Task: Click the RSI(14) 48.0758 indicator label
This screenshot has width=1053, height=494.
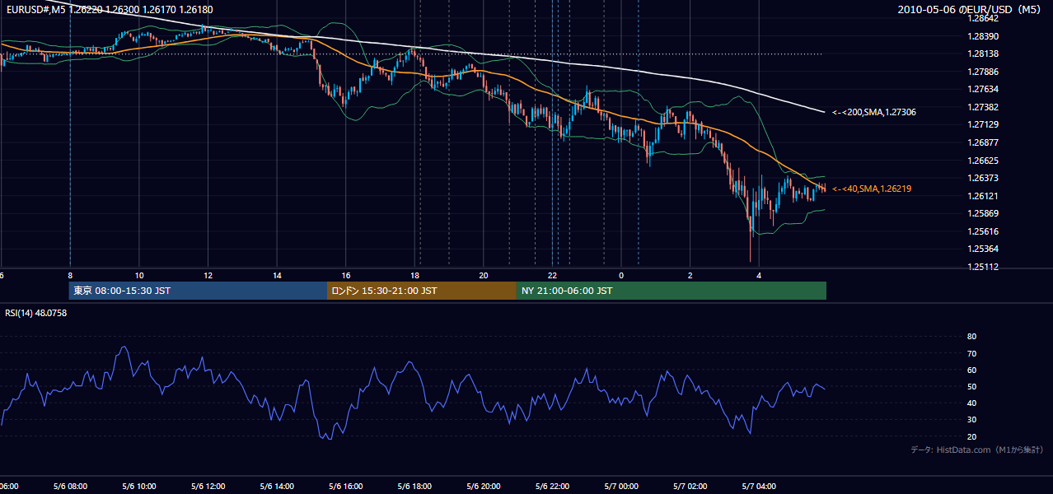Action: (x=36, y=313)
